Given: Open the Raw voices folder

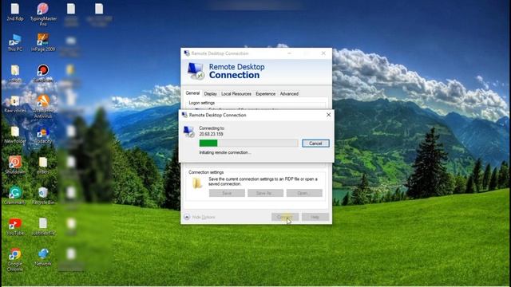Looking at the screenshot, I should click(x=15, y=104).
